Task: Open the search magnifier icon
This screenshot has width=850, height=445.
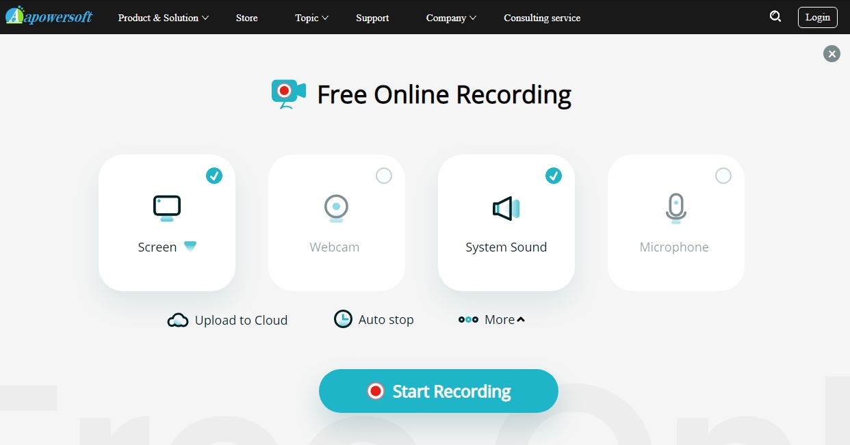Action: [775, 16]
